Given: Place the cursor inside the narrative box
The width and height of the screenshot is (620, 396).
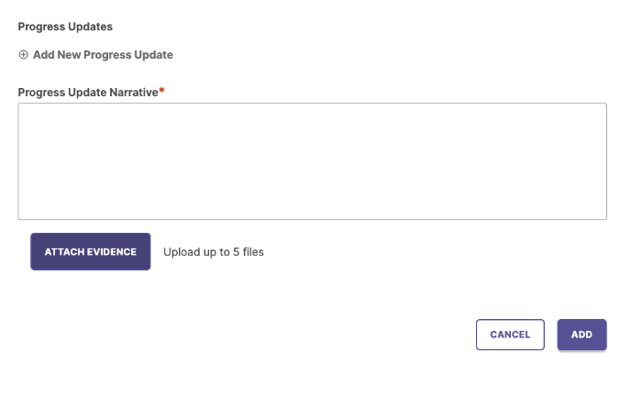Looking at the screenshot, I should coord(313,161).
